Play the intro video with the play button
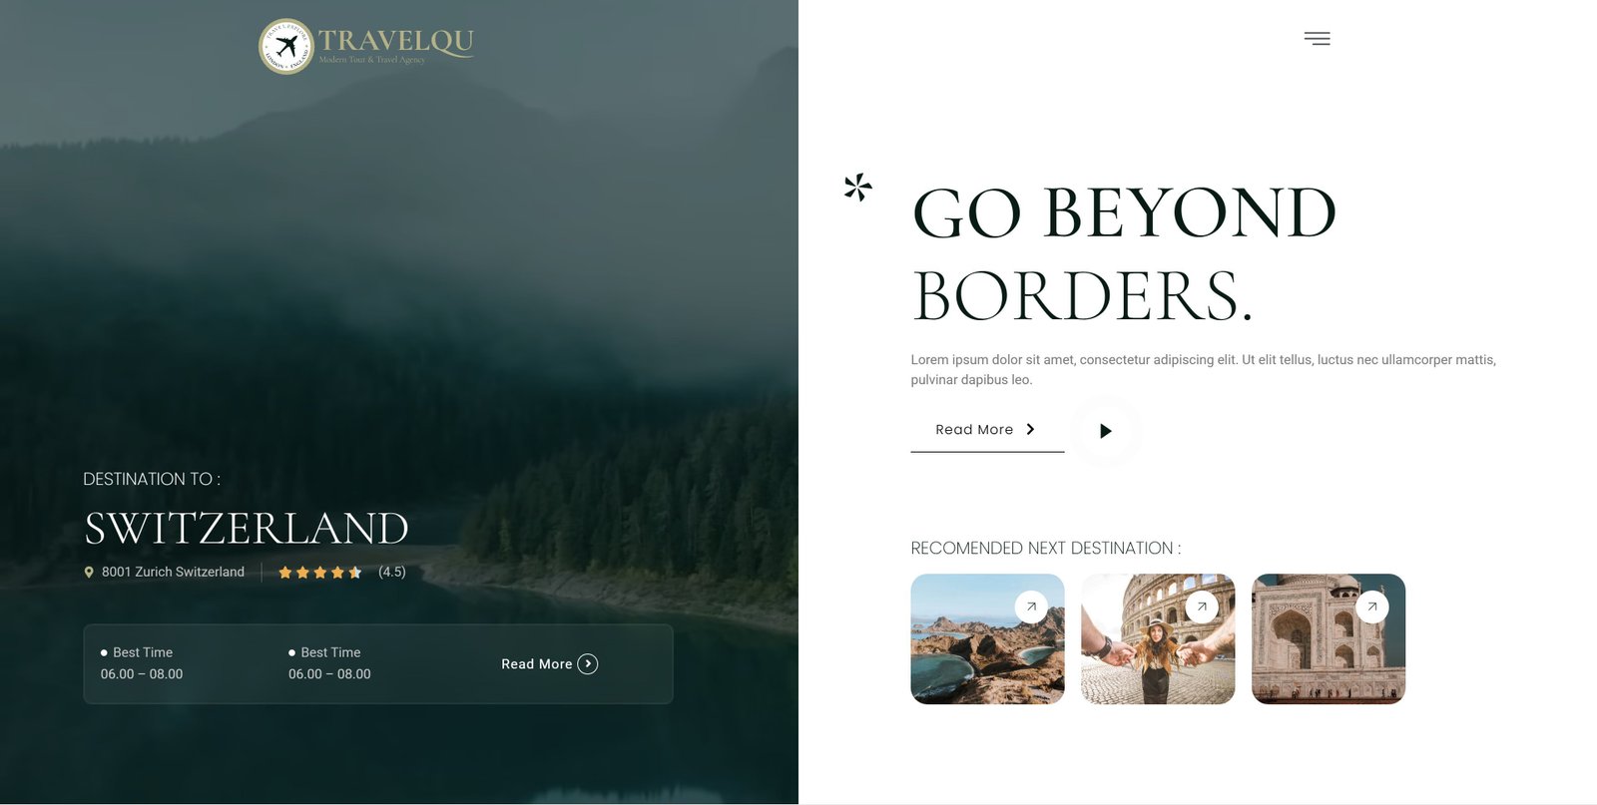Screen dimensions: 1597x805 pos(1105,431)
